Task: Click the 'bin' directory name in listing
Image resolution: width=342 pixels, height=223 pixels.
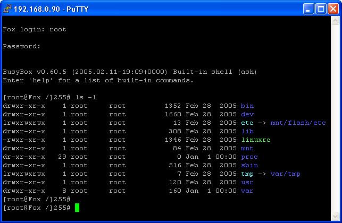Action: [x=247, y=106]
